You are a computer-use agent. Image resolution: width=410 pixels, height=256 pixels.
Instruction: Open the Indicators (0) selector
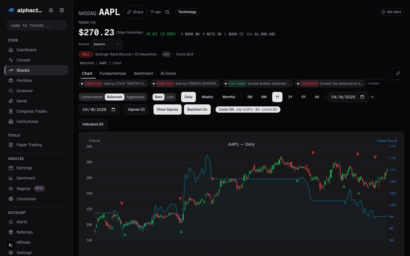coord(93,124)
